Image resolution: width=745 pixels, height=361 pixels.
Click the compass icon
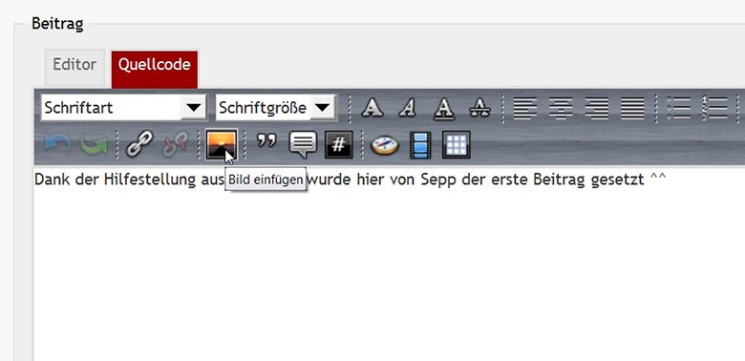pos(384,145)
